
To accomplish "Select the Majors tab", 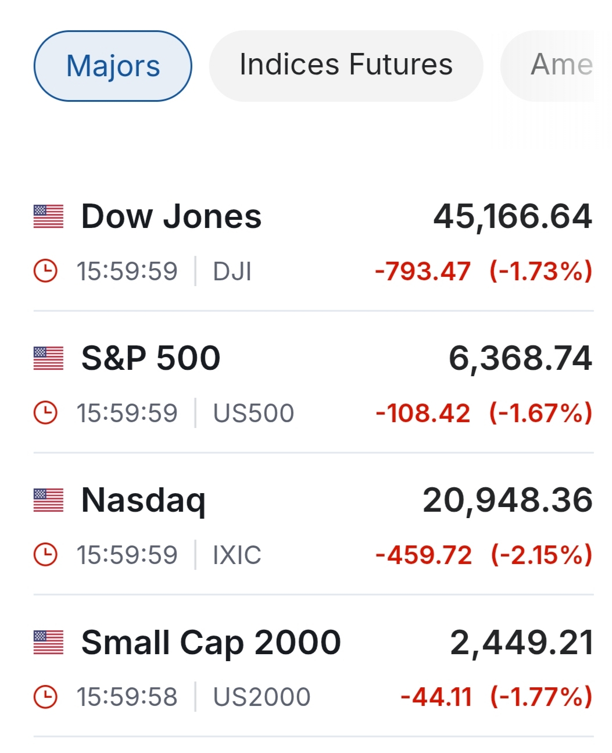I will [x=113, y=66].
